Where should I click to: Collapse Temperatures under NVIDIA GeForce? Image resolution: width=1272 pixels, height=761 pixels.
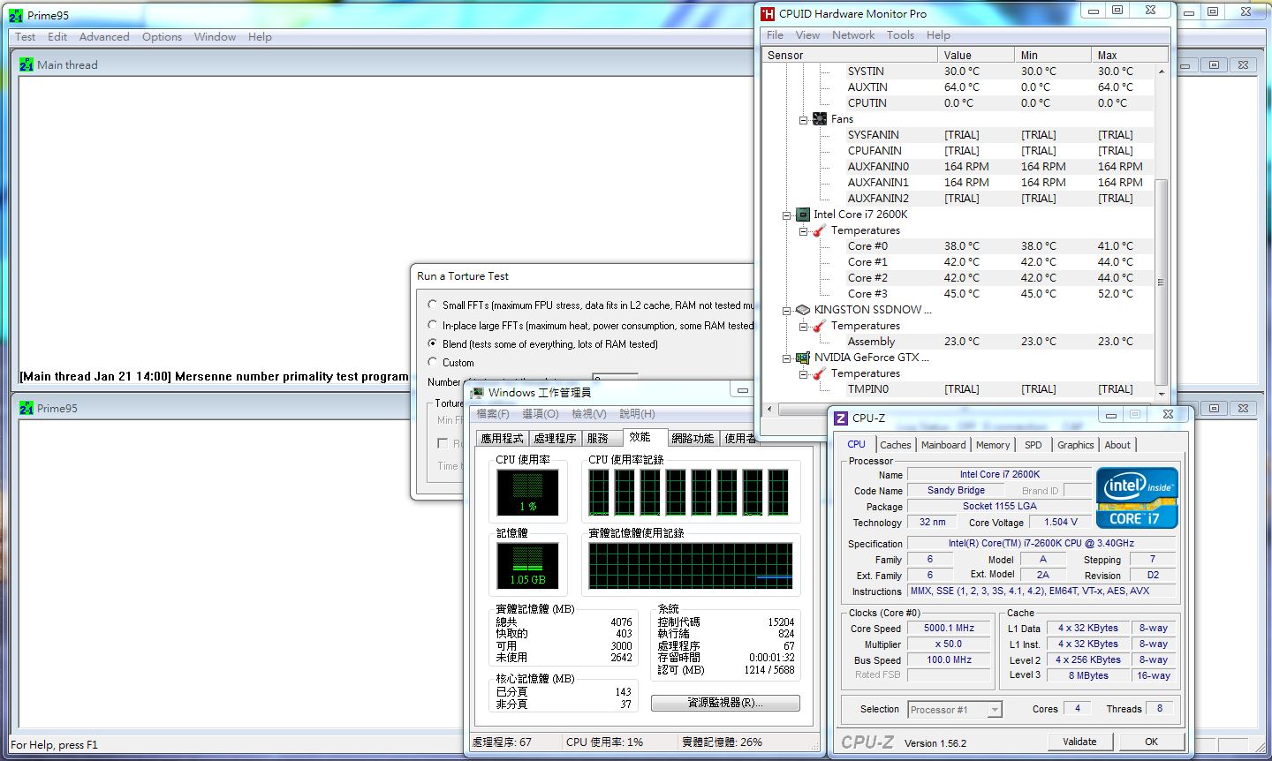804,374
